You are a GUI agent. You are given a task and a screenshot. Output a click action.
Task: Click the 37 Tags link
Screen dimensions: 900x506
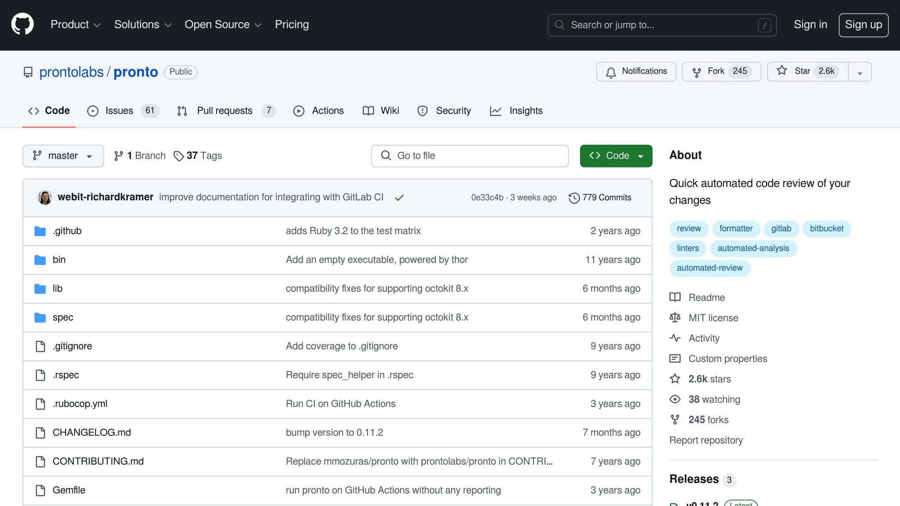point(198,156)
